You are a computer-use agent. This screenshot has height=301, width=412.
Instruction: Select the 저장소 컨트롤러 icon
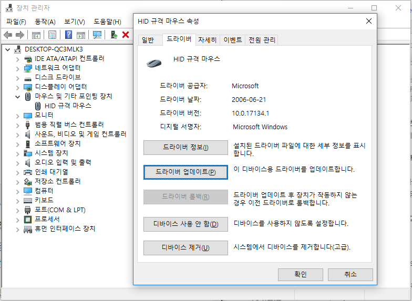[x=28, y=182]
